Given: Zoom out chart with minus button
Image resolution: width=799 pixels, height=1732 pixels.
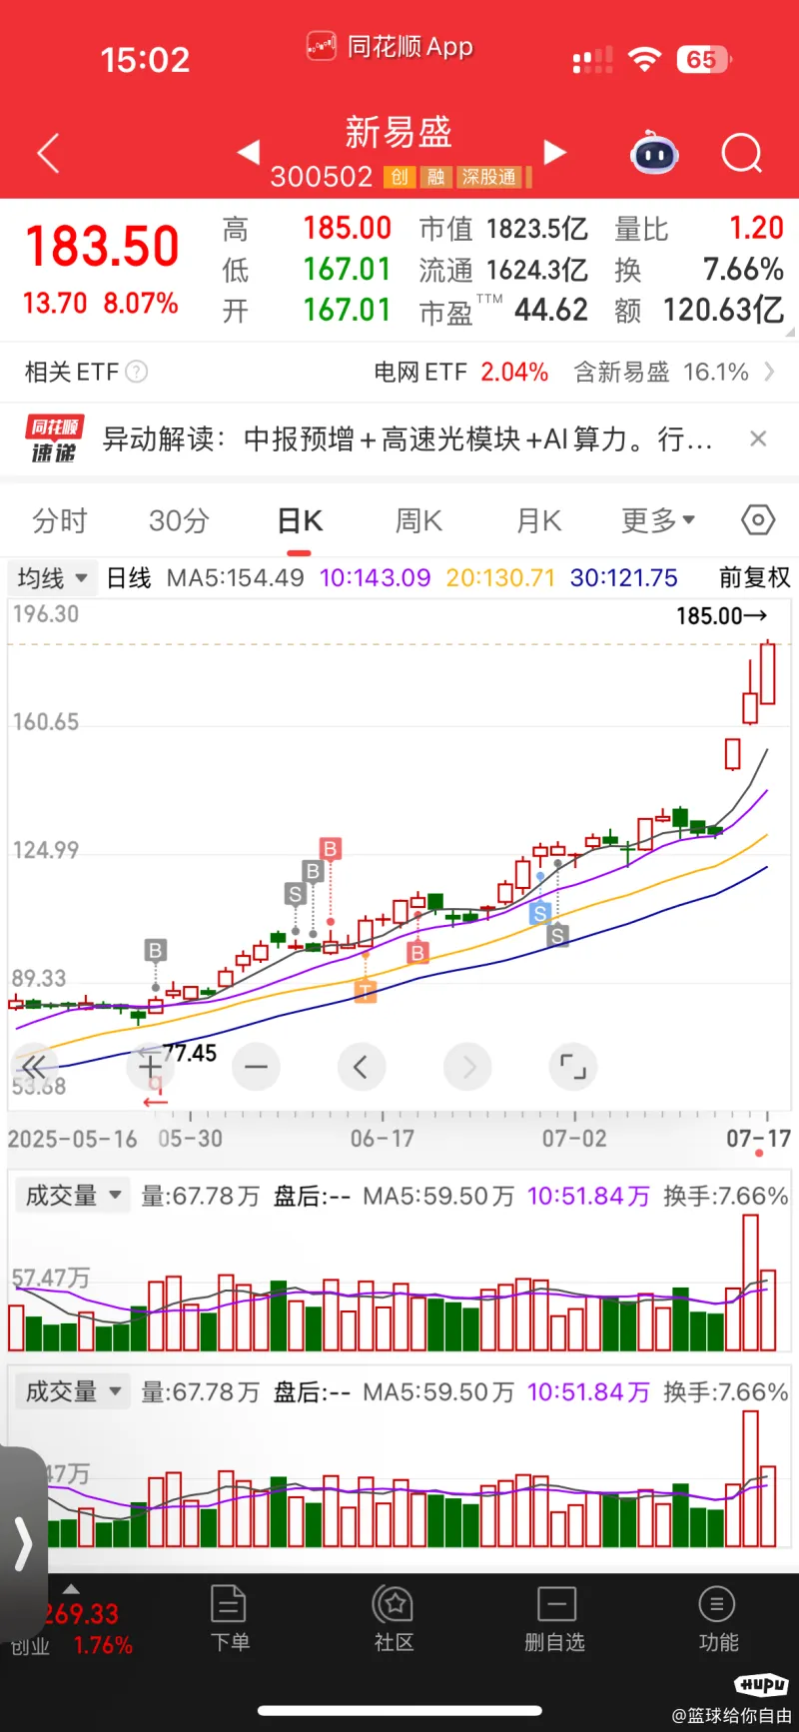Looking at the screenshot, I should pos(256,1067).
